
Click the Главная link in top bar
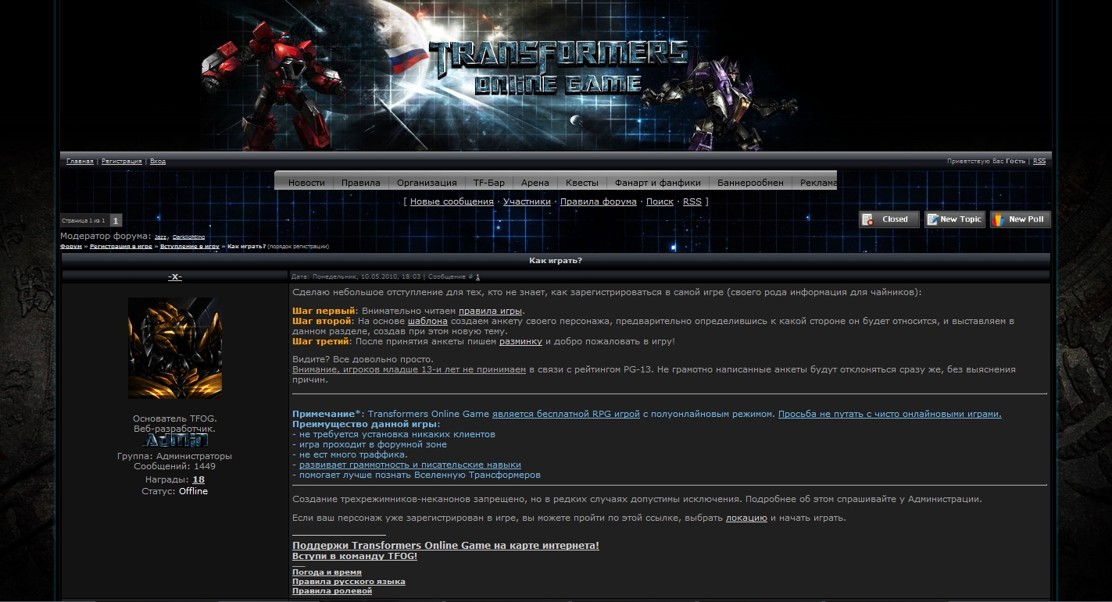pos(80,162)
